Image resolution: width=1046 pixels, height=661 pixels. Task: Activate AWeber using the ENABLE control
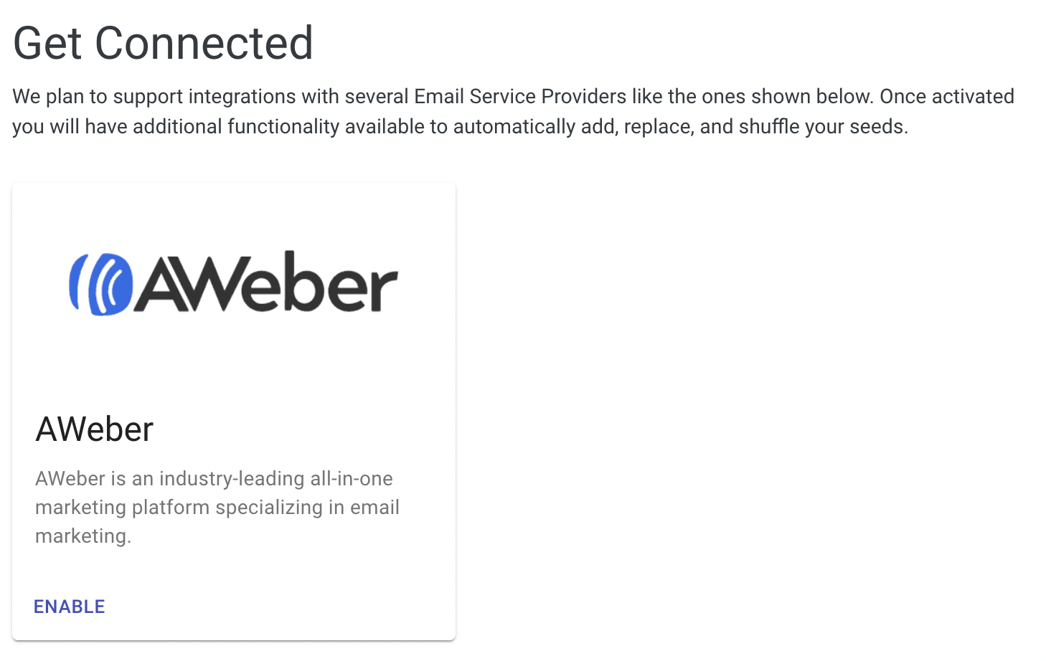click(x=69, y=606)
